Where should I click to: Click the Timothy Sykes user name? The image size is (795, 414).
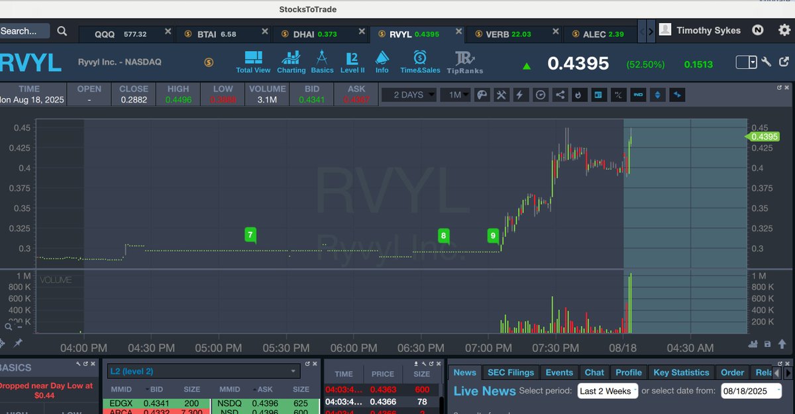coord(710,30)
